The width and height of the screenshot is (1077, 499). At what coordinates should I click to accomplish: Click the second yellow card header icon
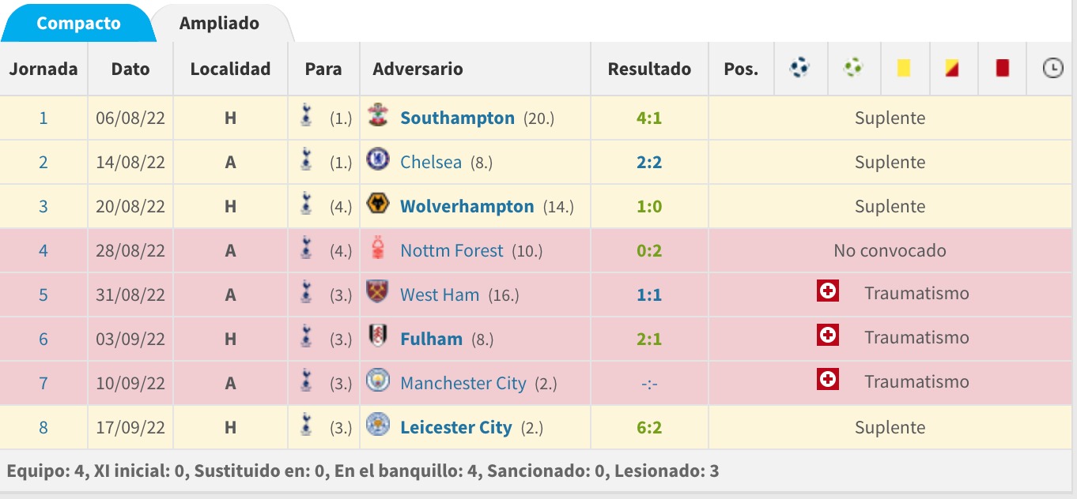coord(951,69)
